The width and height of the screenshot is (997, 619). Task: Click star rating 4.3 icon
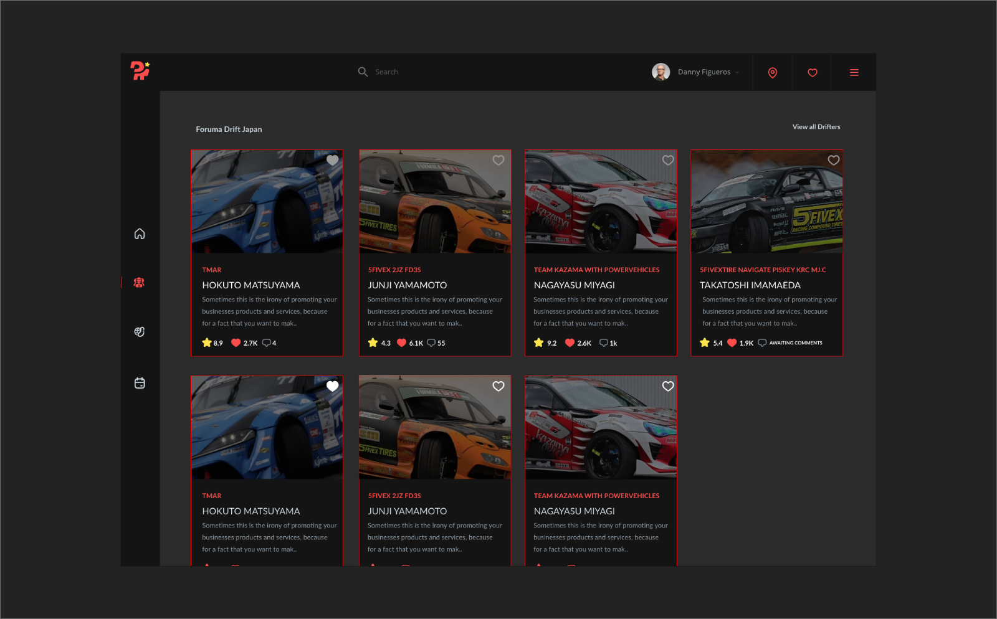(x=373, y=343)
